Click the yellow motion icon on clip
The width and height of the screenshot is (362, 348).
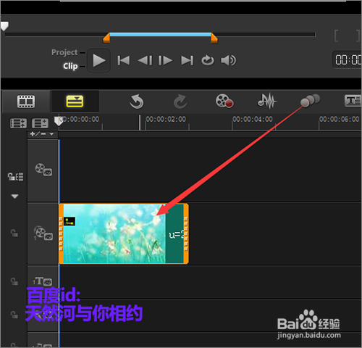pyautogui.click(x=70, y=221)
